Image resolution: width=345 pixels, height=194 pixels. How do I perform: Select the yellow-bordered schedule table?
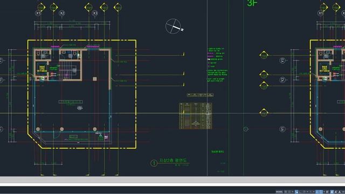point(196,116)
